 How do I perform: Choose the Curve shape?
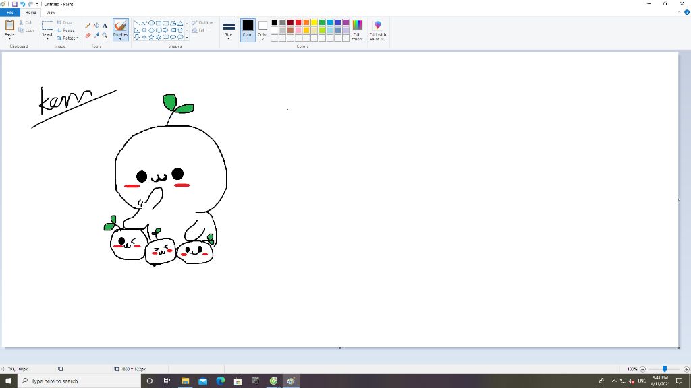click(x=144, y=23)
